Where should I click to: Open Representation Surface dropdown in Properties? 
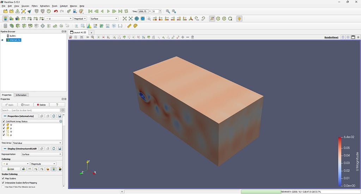[x=42, y=154]
